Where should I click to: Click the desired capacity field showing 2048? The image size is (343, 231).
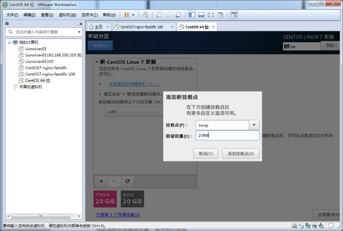tap(228, 136)
